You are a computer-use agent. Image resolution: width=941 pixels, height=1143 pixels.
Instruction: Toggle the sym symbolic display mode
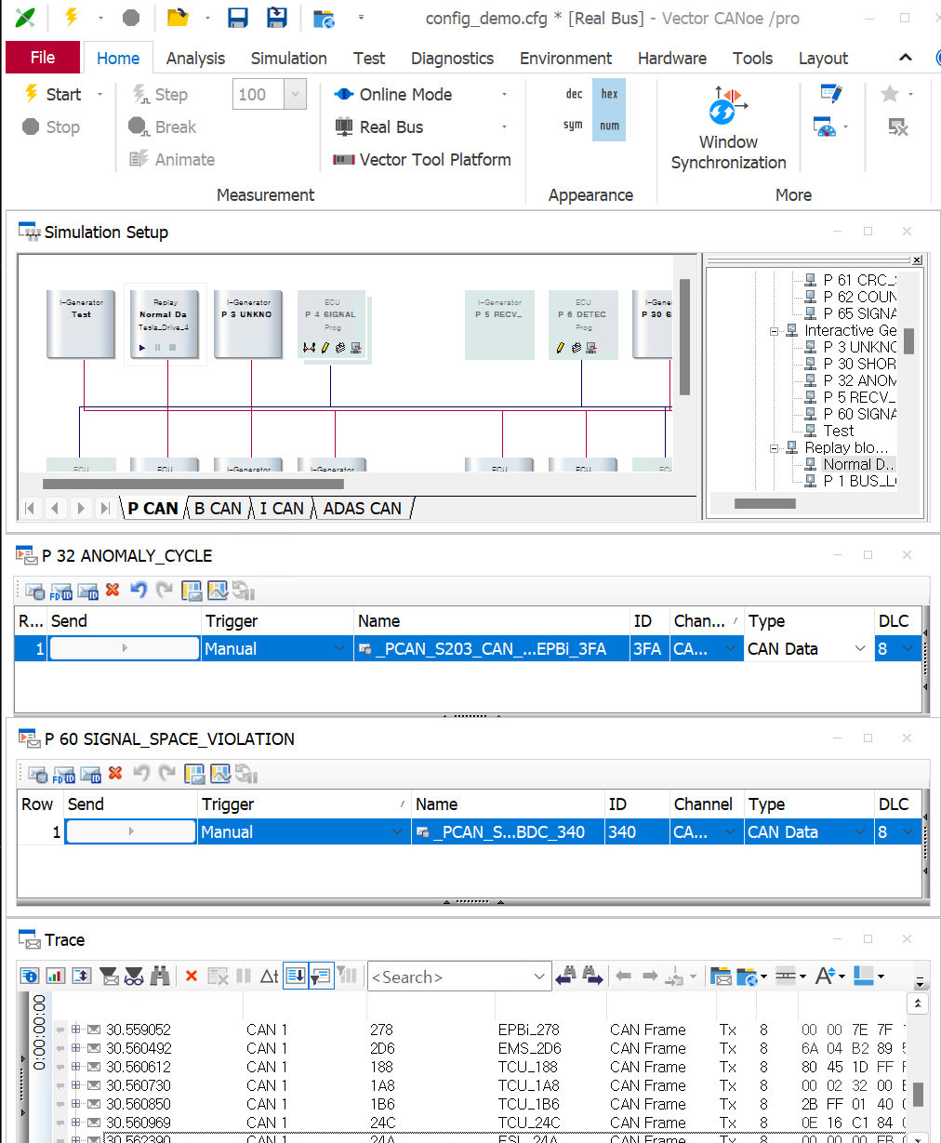coord(574,126)
